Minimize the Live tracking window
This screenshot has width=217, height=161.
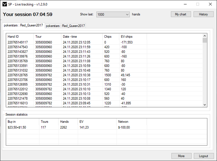click(x=185, y=4)
